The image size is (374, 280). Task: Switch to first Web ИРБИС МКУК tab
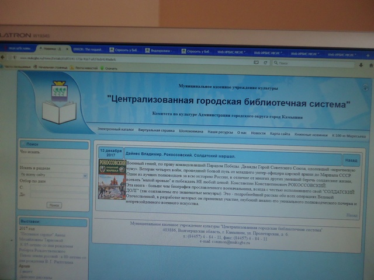click(232, 52)
